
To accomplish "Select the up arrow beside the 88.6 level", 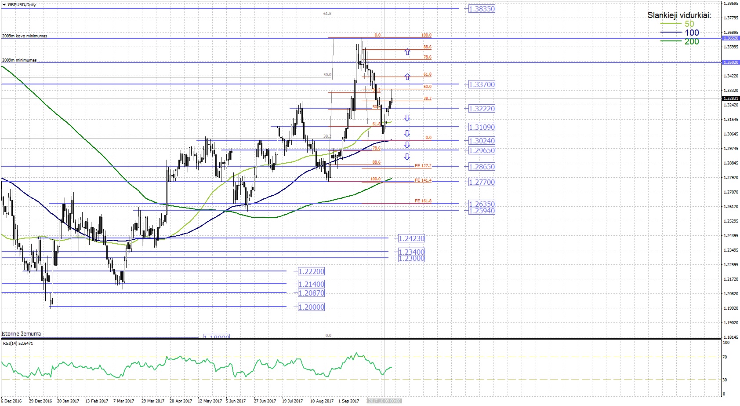I will 407,51.
